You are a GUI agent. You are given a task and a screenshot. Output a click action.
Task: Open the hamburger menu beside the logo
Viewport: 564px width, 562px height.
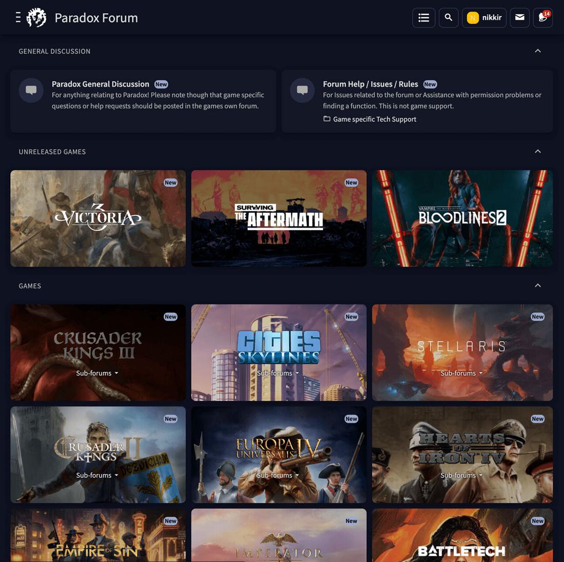coord(18,17)
